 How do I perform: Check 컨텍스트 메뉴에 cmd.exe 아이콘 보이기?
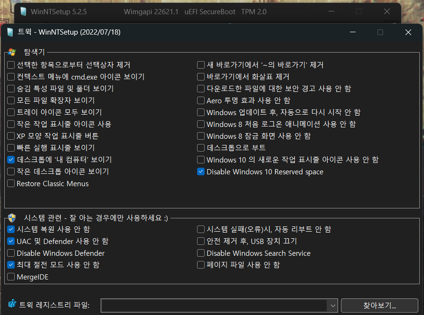pos(11,77)
